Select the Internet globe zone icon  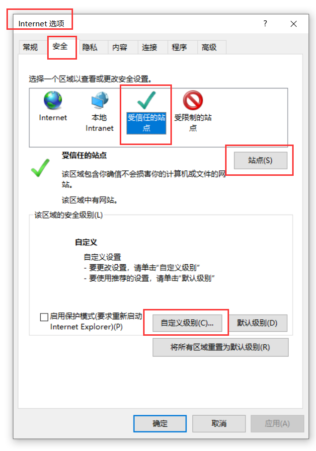pos(53,100)
